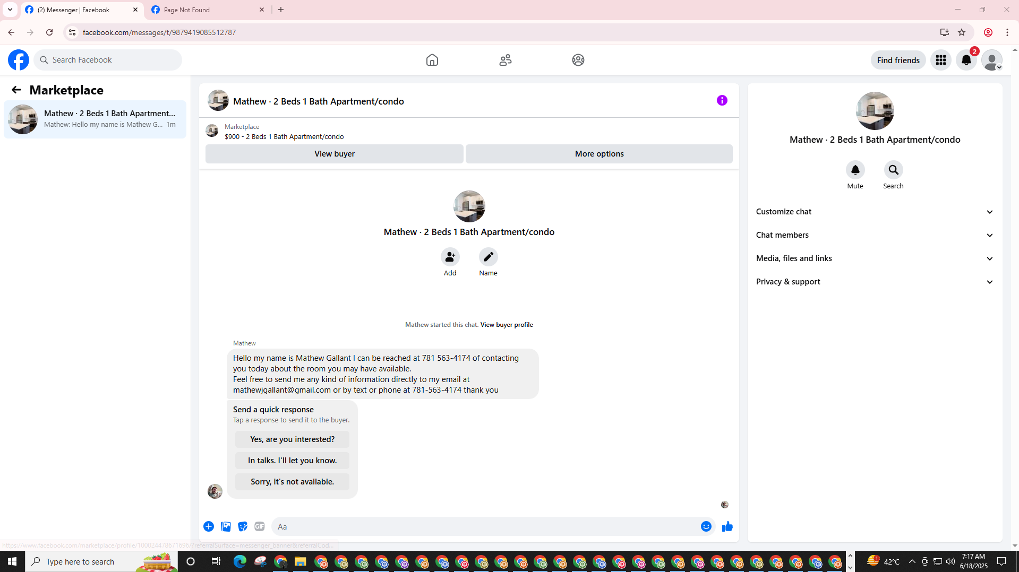This screenshot has width=1019, height=572.
Task: Click Mathew's avatar beside the quick responses
Action: click(215, 491)
